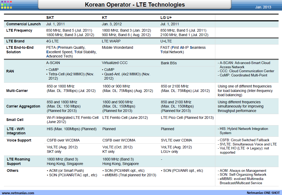Click the 'LTE Brand' row label

[x=15, y=41]
